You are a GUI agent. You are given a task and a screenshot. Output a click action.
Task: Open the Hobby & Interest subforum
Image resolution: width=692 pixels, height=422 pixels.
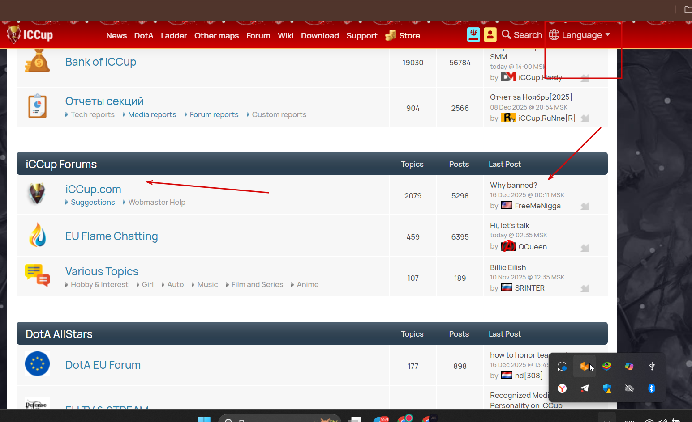click(x=99, y=284)
